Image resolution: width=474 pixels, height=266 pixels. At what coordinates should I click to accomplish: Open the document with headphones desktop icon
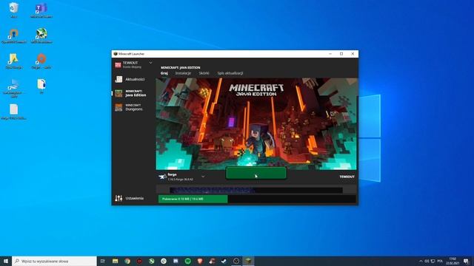(41, 86)
